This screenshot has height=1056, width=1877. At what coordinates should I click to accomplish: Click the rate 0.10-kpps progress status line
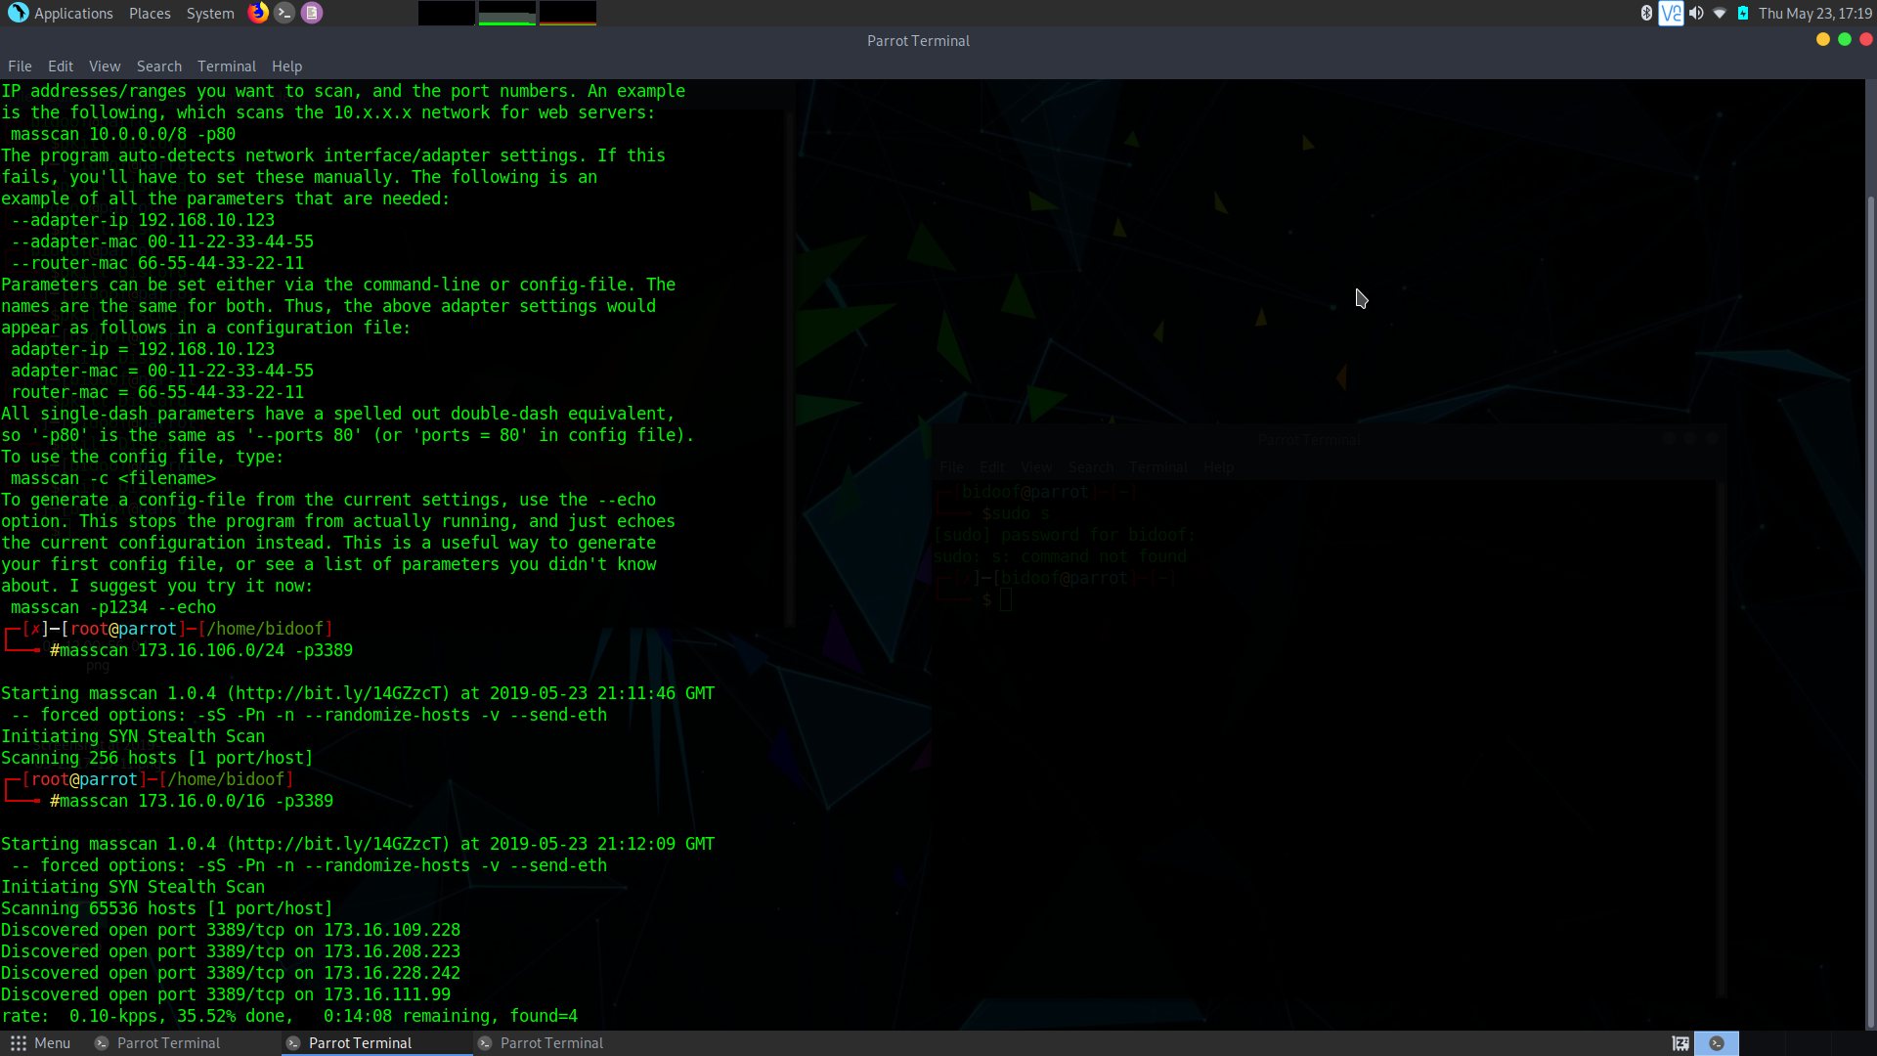289,1016
